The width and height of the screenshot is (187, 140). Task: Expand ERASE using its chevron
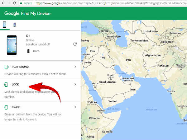tap(75, 107)
